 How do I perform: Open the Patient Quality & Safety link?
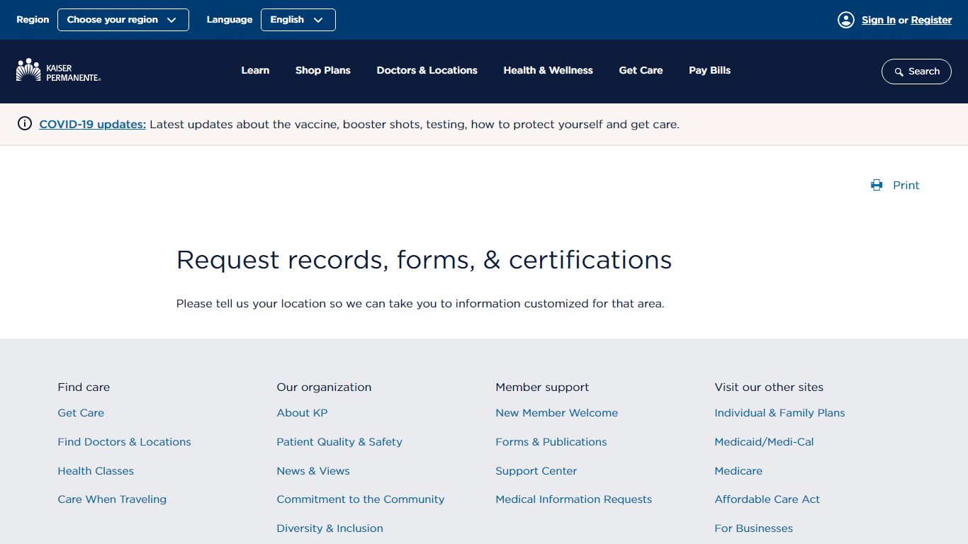(x=339, y=442)
